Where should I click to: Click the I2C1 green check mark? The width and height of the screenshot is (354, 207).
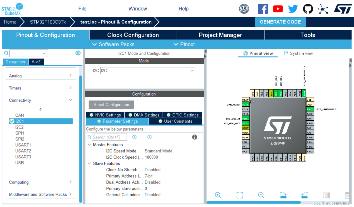(x=12, y=121)
